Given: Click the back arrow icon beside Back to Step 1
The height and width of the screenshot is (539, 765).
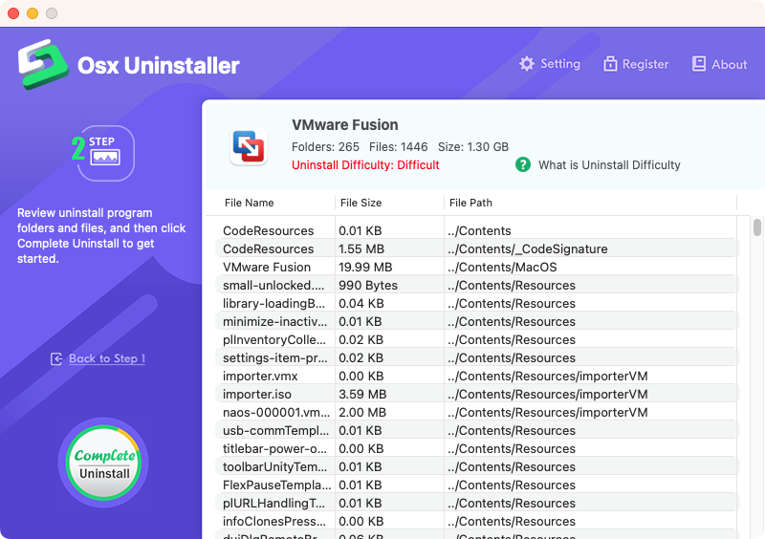Looking at the screenshot, I should [x=56, y=359].
